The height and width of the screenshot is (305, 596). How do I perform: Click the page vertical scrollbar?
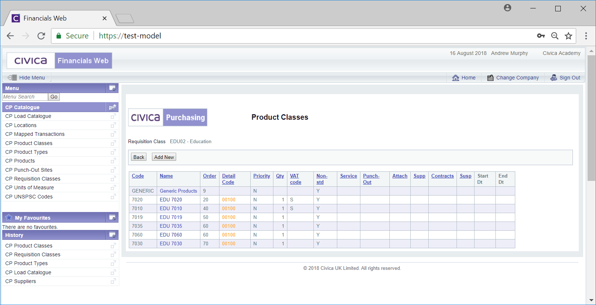[x=591, y=118]
